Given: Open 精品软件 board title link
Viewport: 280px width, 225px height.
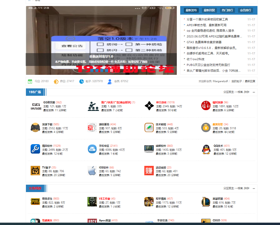Looking at the screenshot, I should tap(47, 146).
